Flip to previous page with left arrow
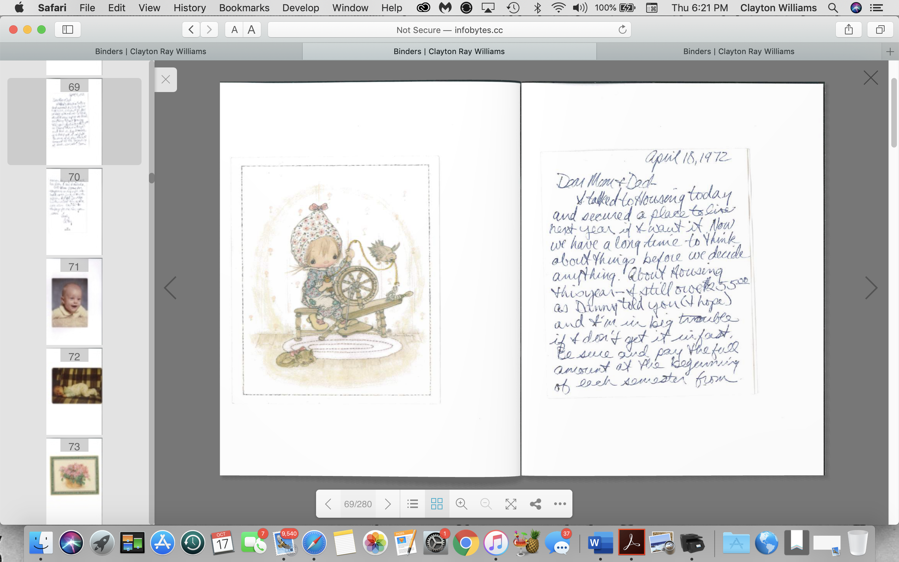This screenshot has width=899, height=562. point(171,288)
